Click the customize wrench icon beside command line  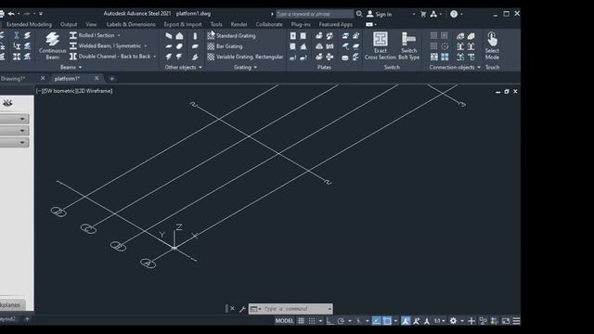pyautogui.click(x=242, y=309)
